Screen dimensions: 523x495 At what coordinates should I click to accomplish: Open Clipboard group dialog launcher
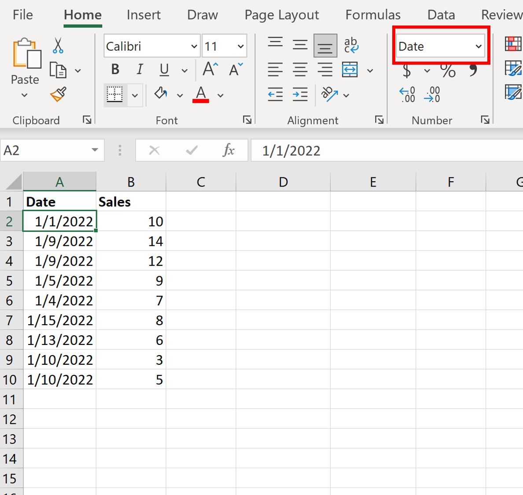[87, 120]
